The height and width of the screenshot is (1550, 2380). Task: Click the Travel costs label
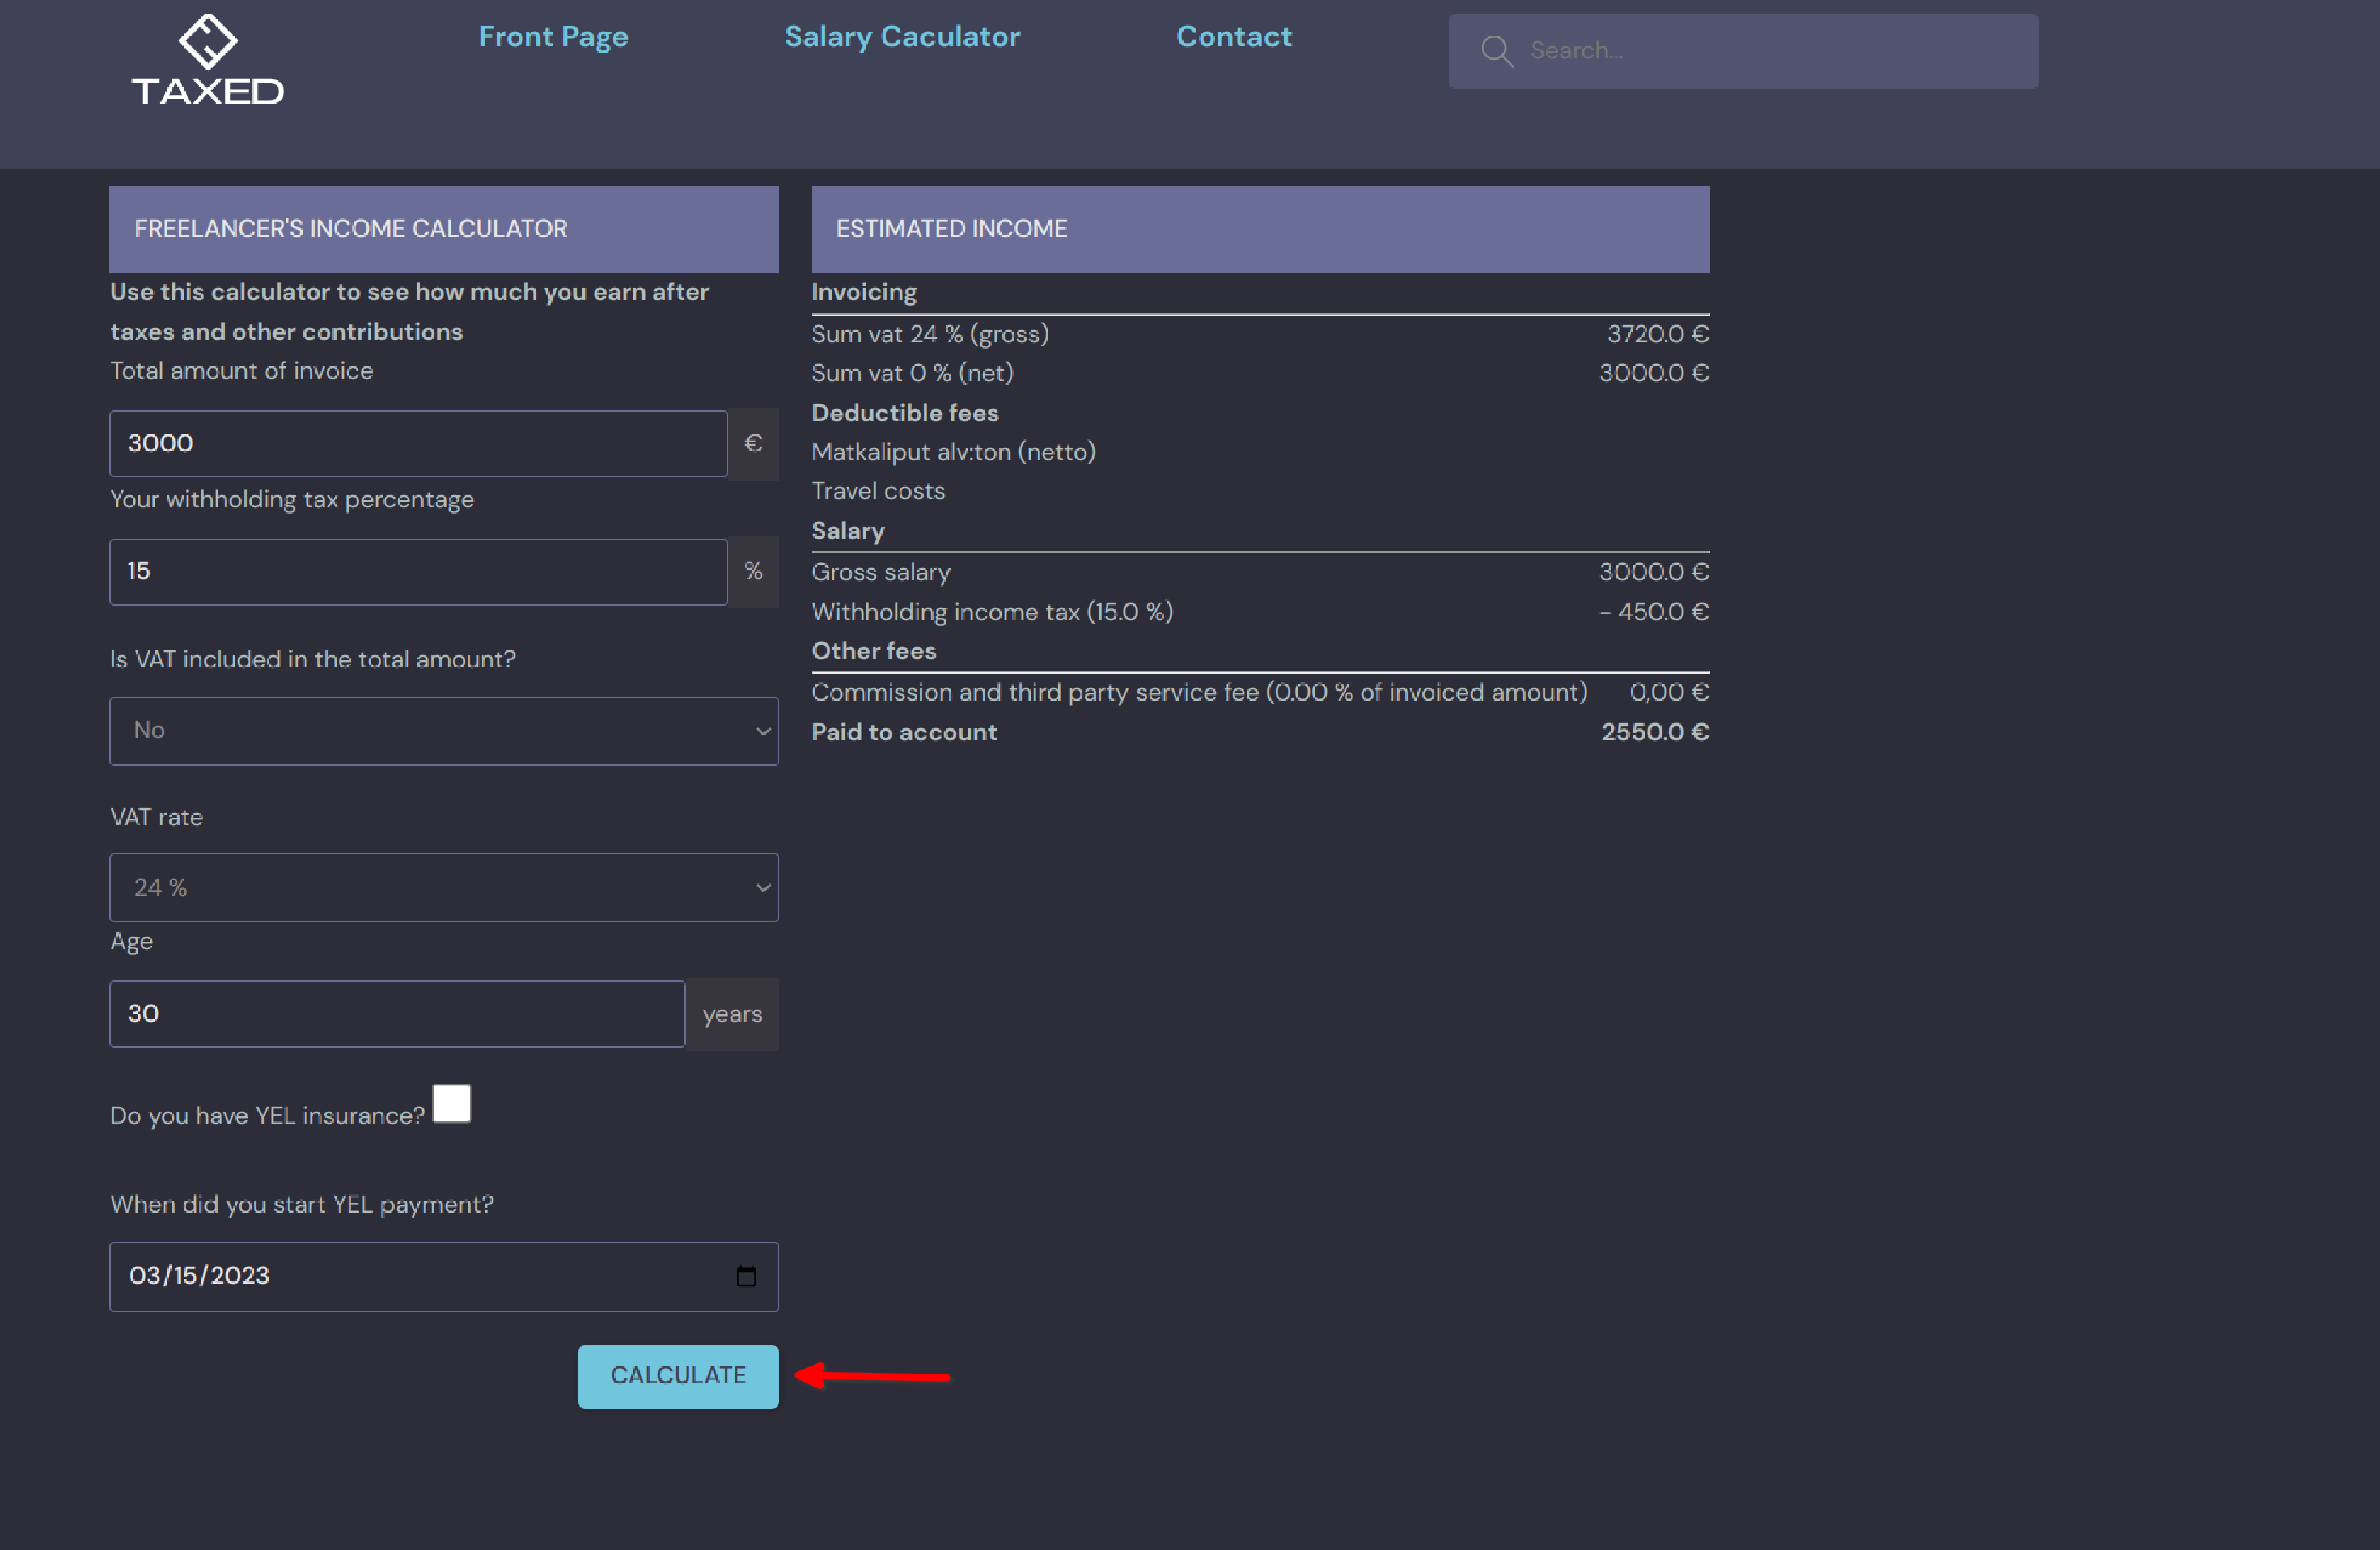(x=878, y=491)
